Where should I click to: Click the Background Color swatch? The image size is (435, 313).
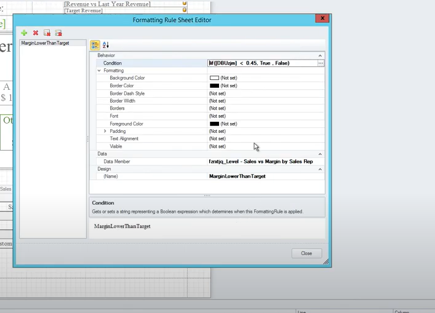click(214, 78)
